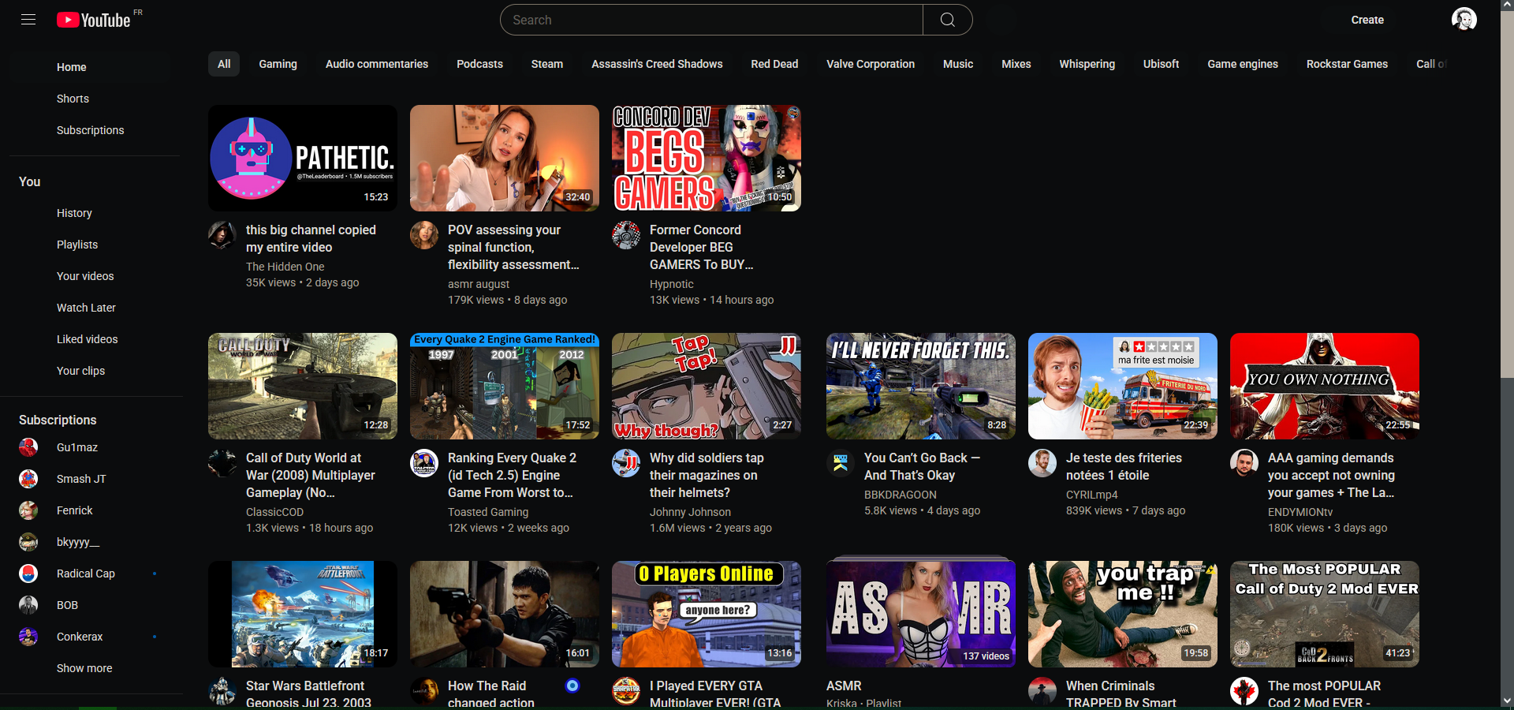Viewport: 1514px width, 710px height.
Task: Open Johnny Johnson channel avatar
Action: (626, 463)
